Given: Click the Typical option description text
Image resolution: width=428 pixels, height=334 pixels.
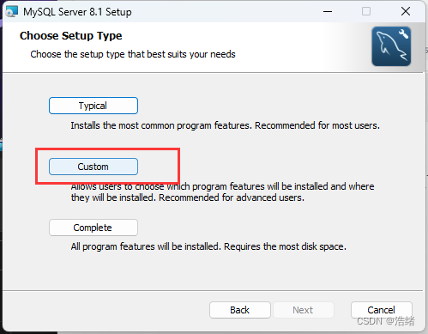Looking at the screenshot, I should [x=226, y=125].
